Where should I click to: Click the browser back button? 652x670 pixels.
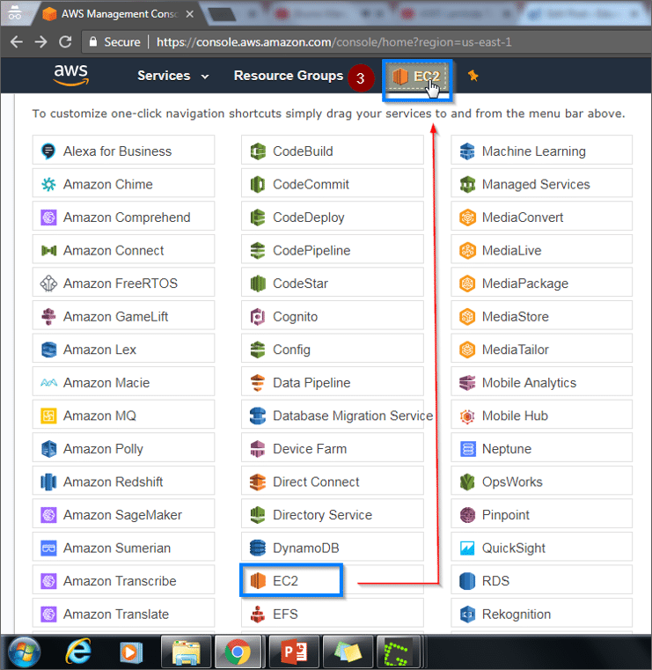16,42
